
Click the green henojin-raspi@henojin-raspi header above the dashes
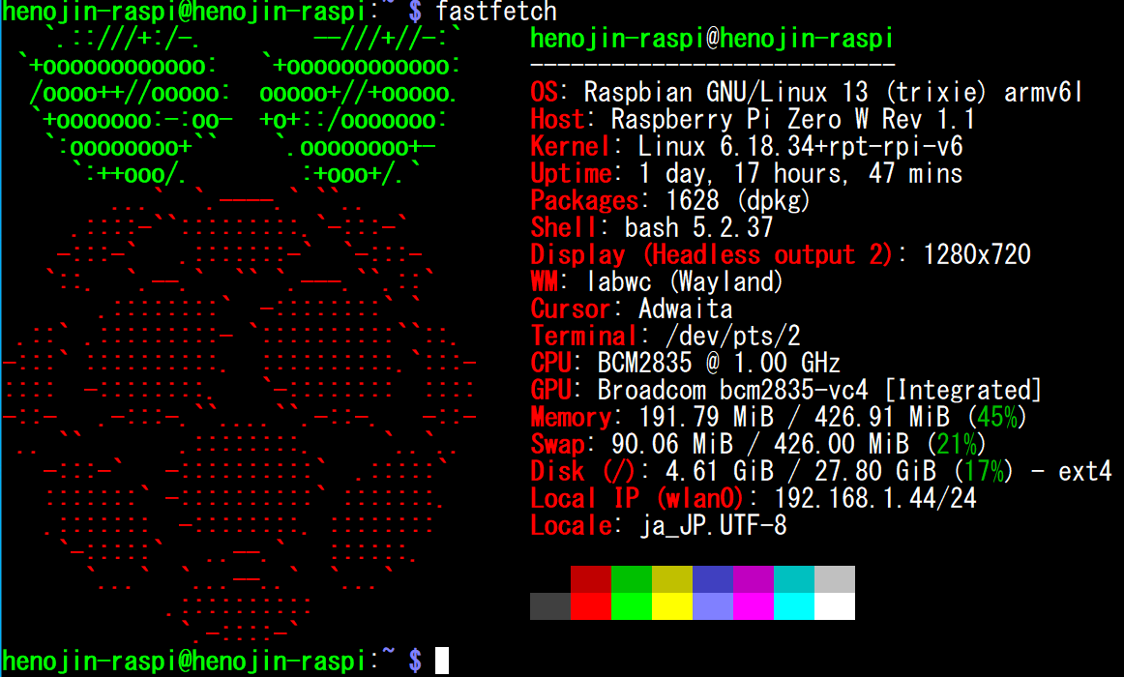[x=712, y=38]
